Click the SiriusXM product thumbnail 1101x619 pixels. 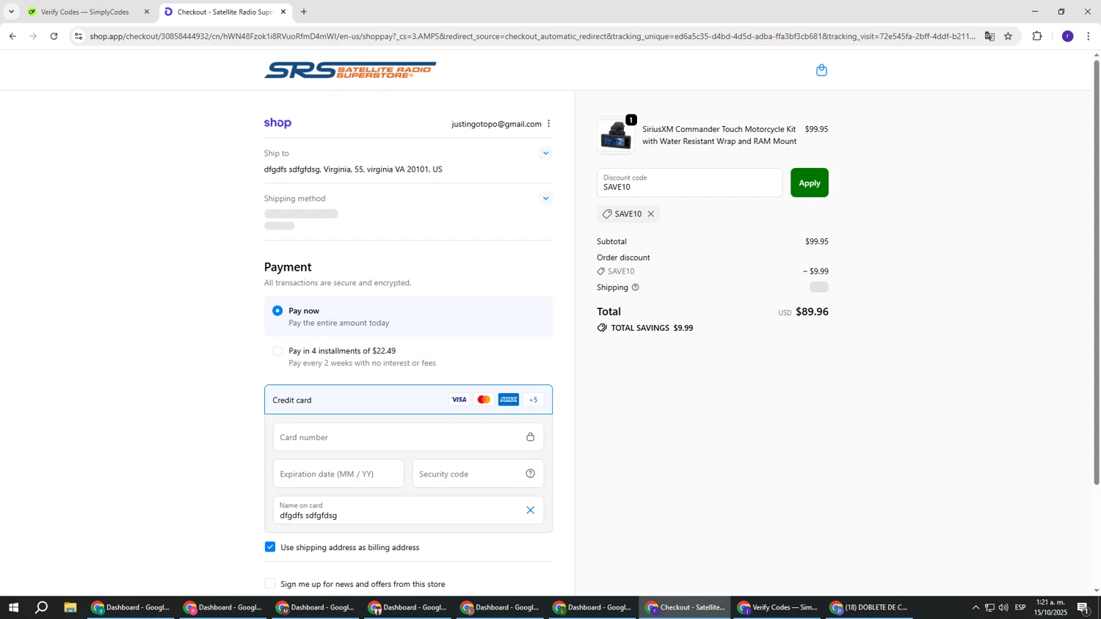click(616, 136)
